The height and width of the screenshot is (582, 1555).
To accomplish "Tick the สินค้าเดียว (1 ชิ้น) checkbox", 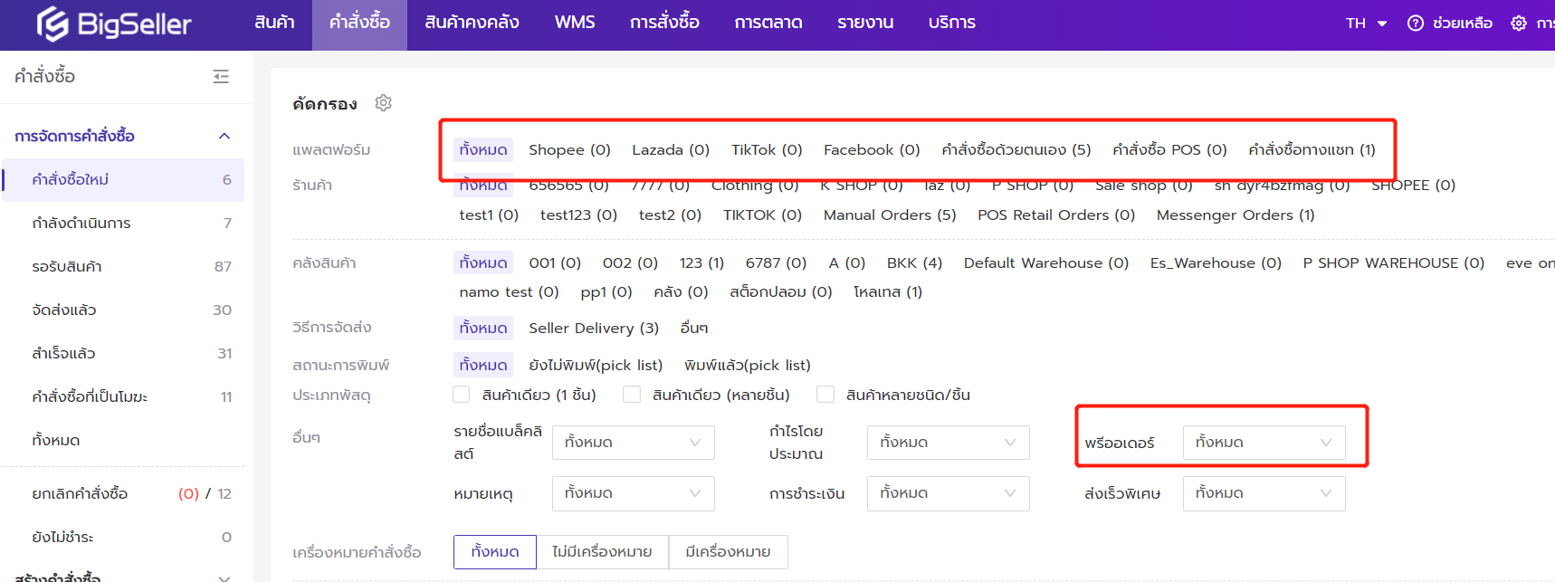I will point(462,395).
